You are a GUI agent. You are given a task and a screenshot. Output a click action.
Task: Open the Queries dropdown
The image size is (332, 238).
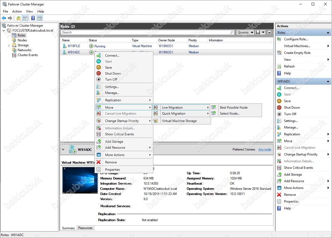coord(245,32)
